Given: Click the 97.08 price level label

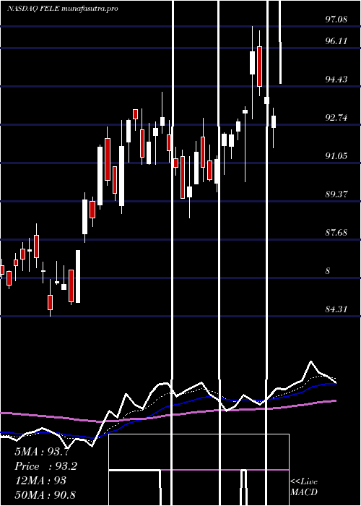Looking at the screenshot, I should point(336,20).
